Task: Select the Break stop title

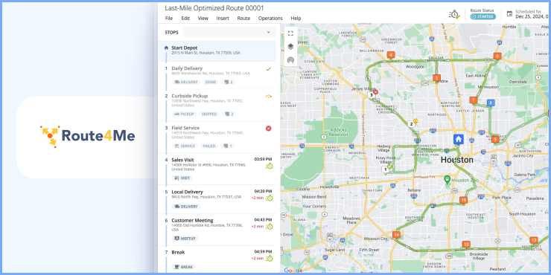Action: pyautogui.click(x=178, y=252)
